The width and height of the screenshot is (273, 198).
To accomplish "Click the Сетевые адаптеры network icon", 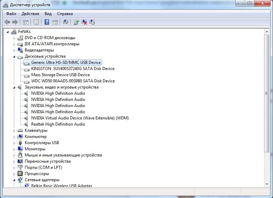I will pos(20,180).
